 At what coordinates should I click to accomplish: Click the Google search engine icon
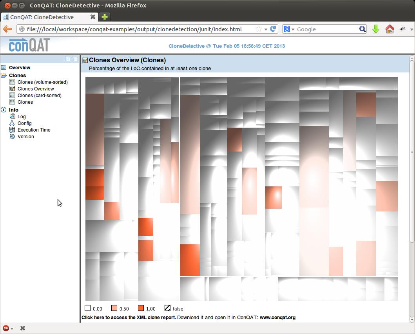(x=286, y=29)
